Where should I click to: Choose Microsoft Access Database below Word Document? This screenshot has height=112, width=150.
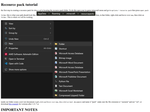pyautogui.click(x=71, y=67)
